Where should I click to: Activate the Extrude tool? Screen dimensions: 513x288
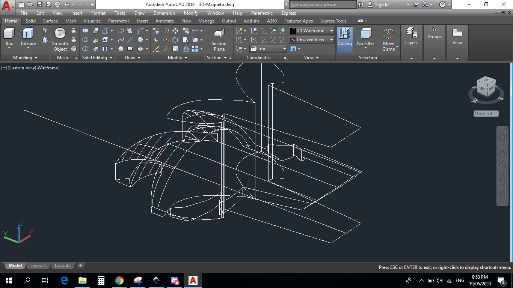pyautogui.click(x=28, y=37)
